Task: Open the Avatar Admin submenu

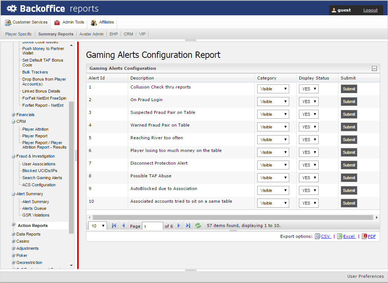Action: (91, 34)
